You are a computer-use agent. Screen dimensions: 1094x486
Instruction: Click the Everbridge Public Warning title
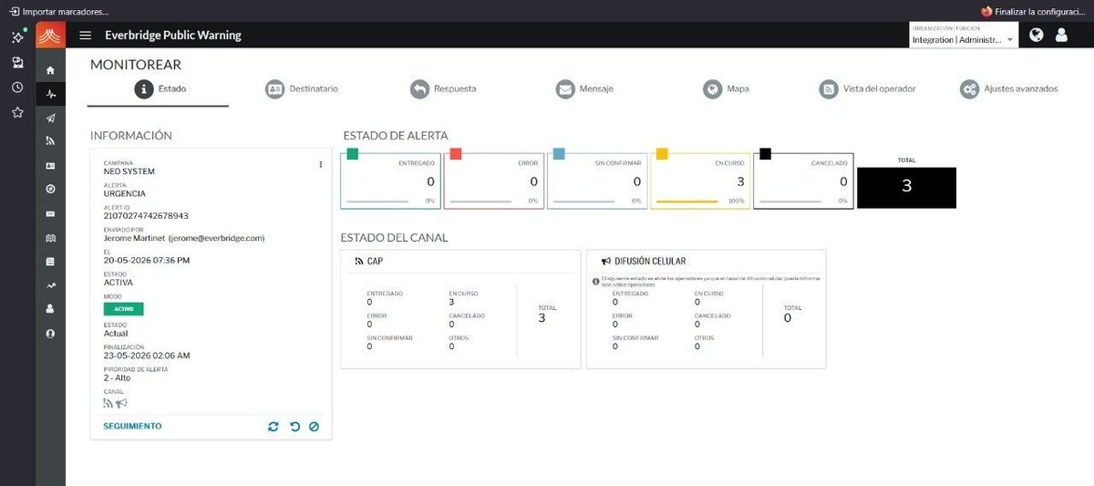[x=173, y=36]
